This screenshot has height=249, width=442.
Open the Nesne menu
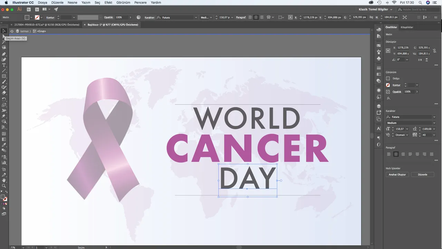click(x=73, y=2)
